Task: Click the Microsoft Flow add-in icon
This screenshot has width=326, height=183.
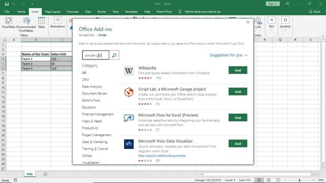Action: tap(129, 118)
